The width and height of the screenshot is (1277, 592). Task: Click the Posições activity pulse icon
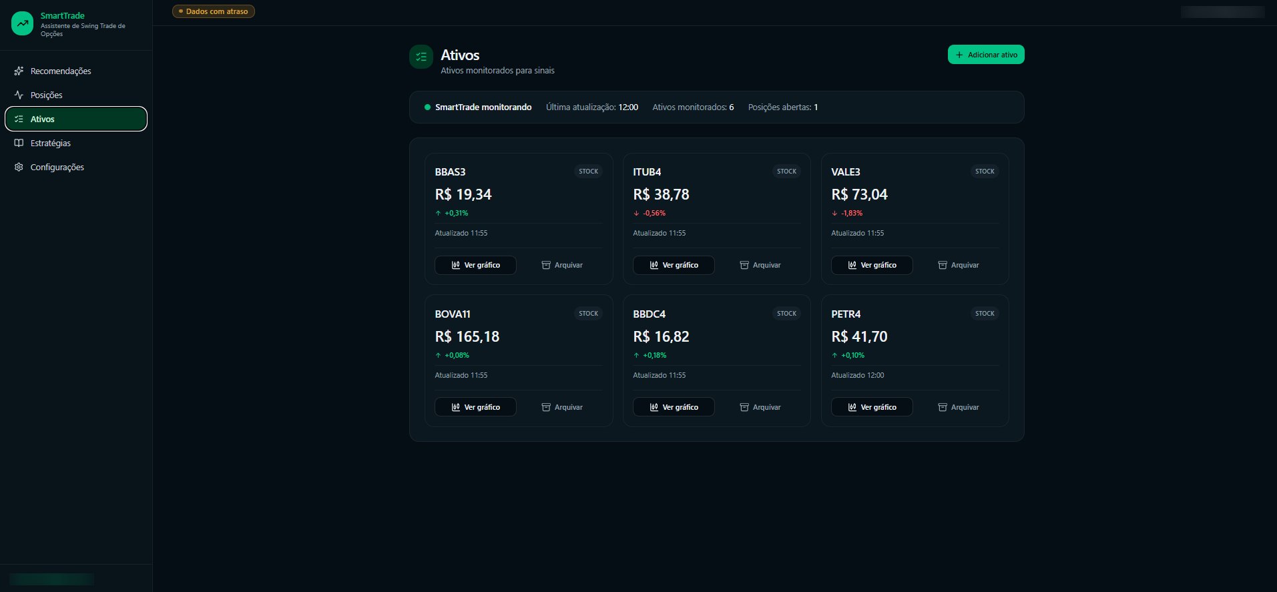click(19, 95)
